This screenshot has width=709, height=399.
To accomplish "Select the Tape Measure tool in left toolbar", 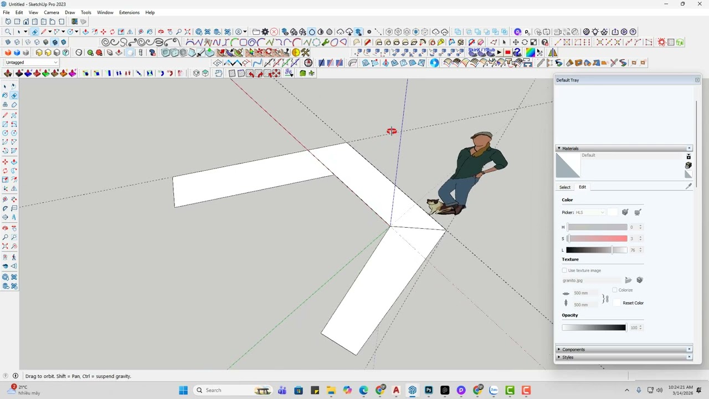I will click(5, 199).
